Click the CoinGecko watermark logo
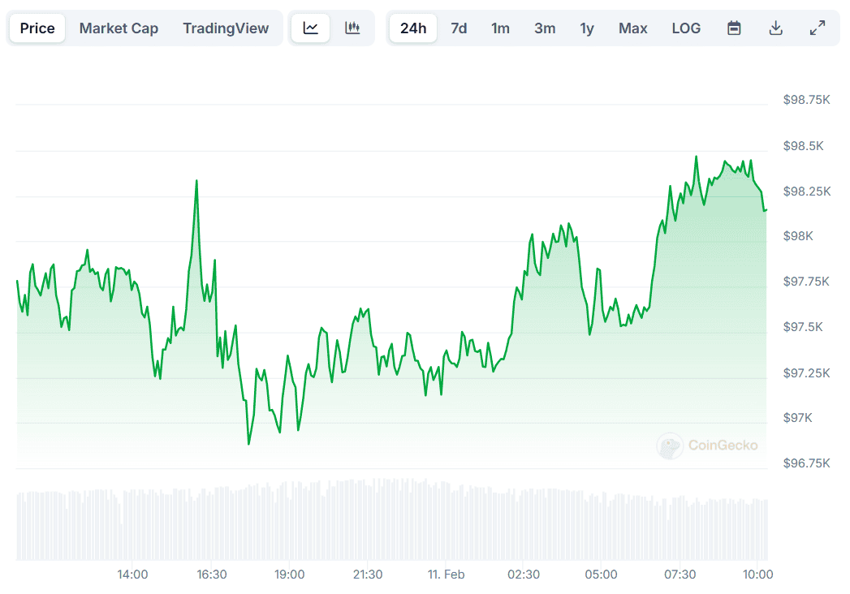The image size is (850, 594). 708,445
